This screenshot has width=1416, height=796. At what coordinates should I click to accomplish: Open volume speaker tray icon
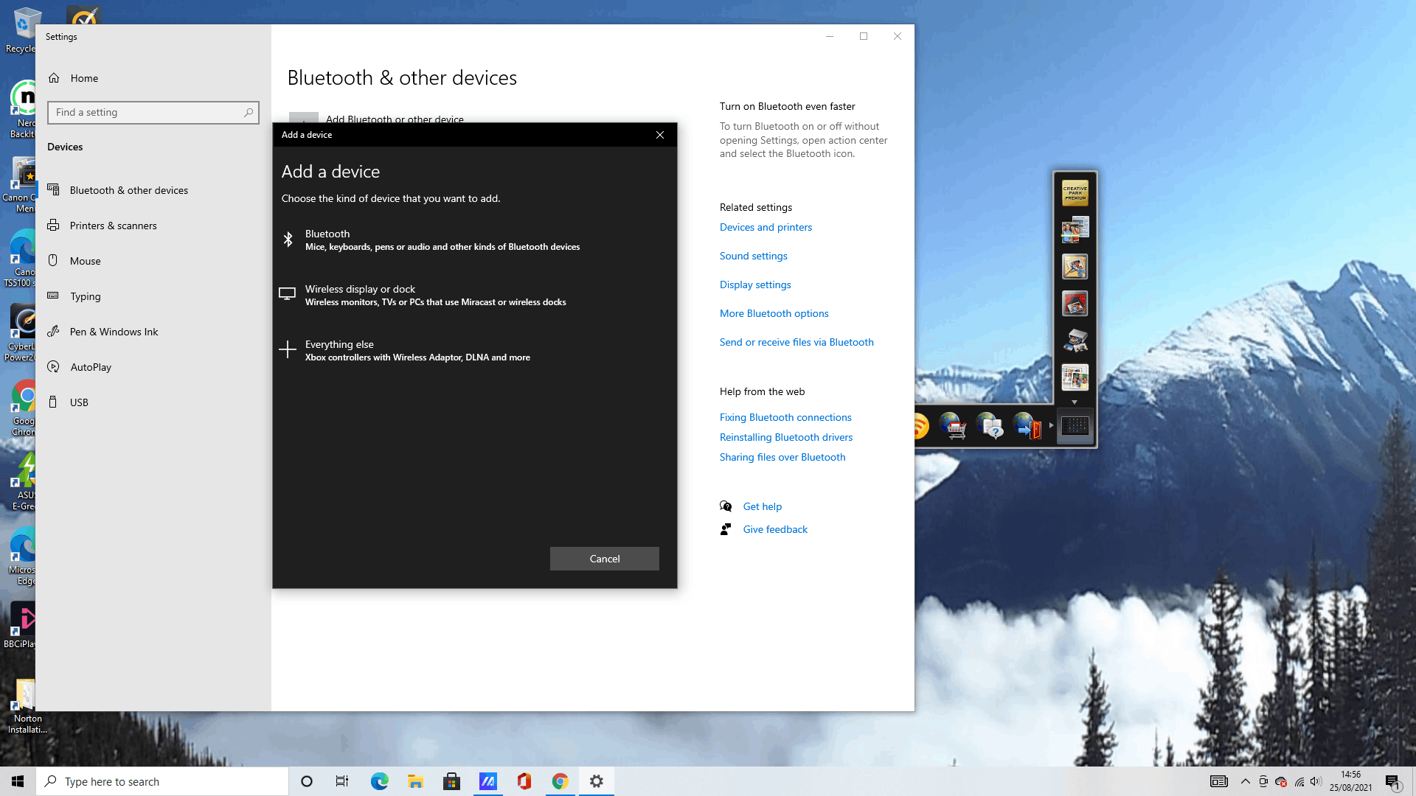point(1316,781)
